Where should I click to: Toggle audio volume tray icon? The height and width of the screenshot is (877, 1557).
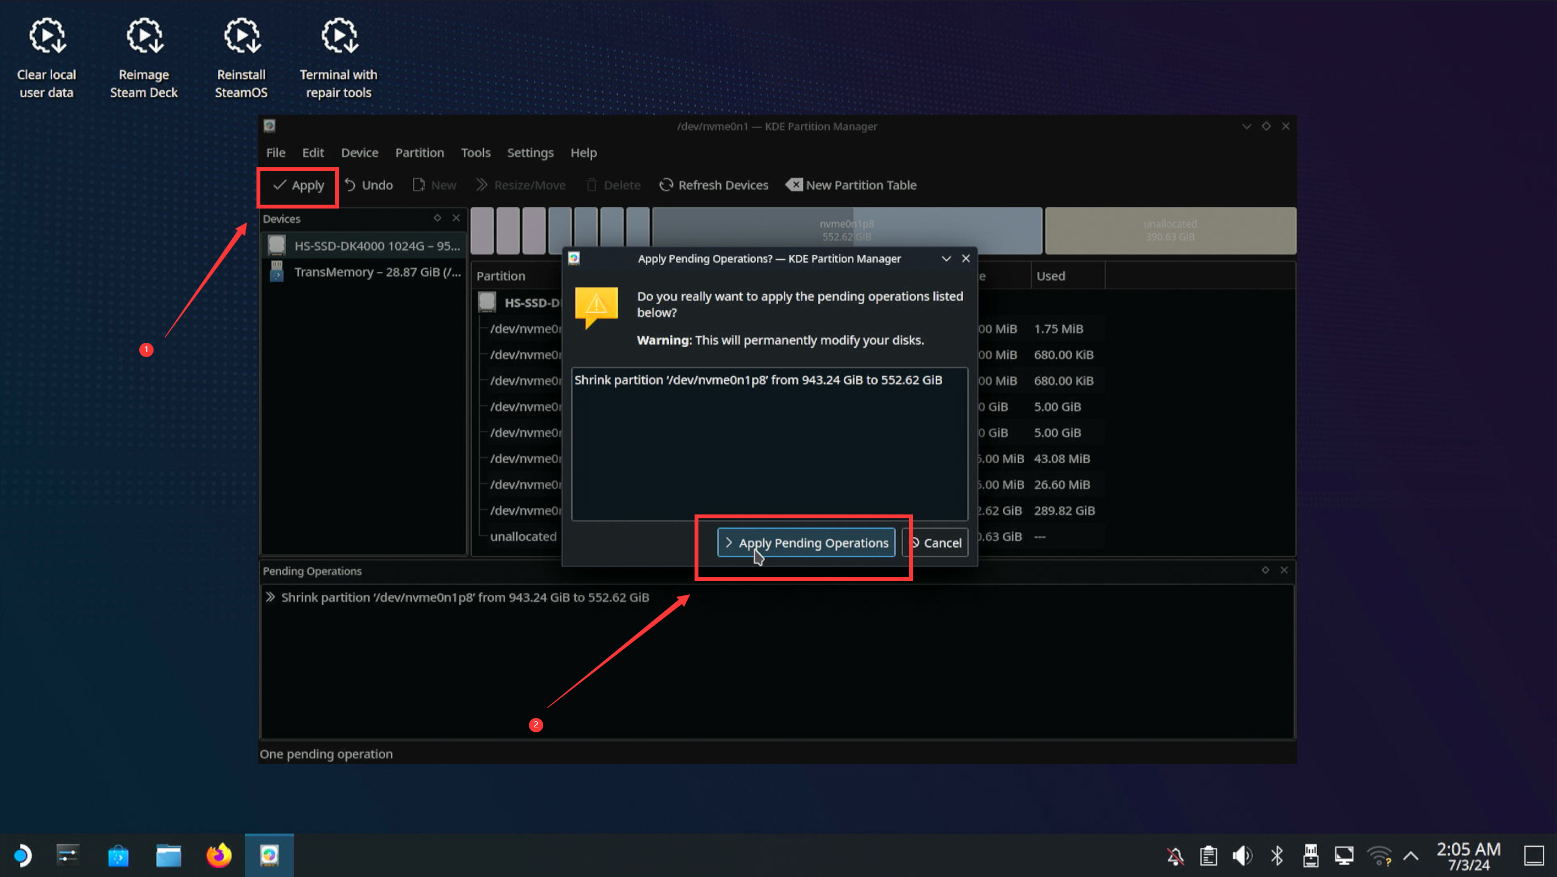pos(1242,855)
